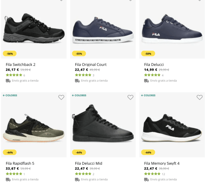Screen dimensions: 208x183
Task: Click the -55% badge on Original Court
Action: pyautogui.click(x=79, y=54)
